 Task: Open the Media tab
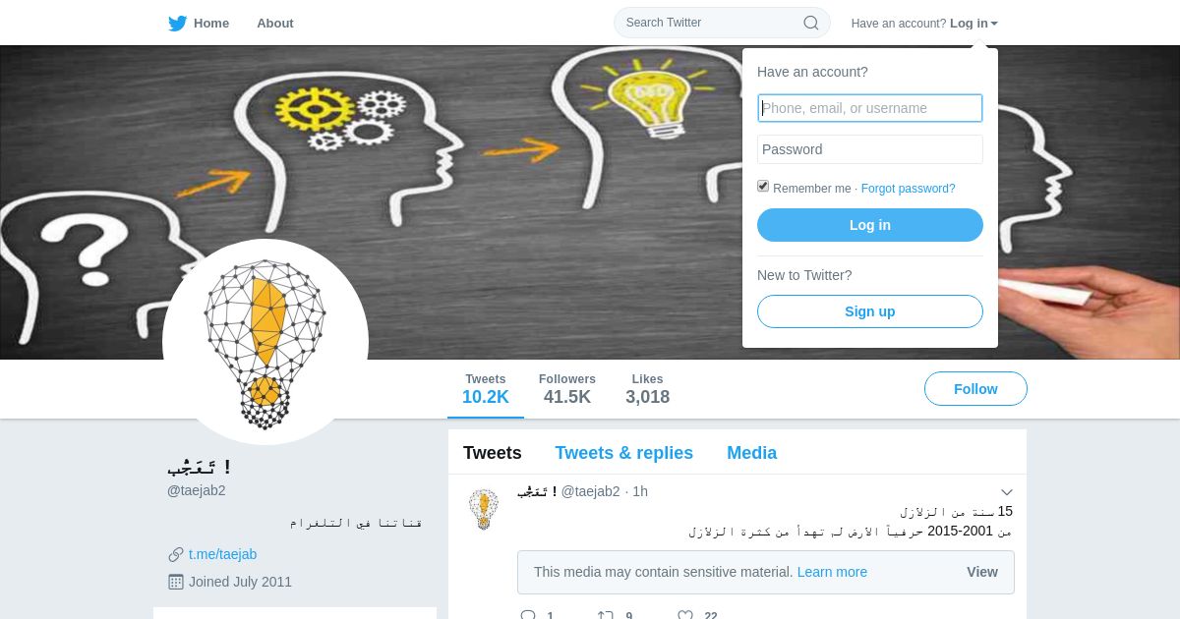point(752,453)
